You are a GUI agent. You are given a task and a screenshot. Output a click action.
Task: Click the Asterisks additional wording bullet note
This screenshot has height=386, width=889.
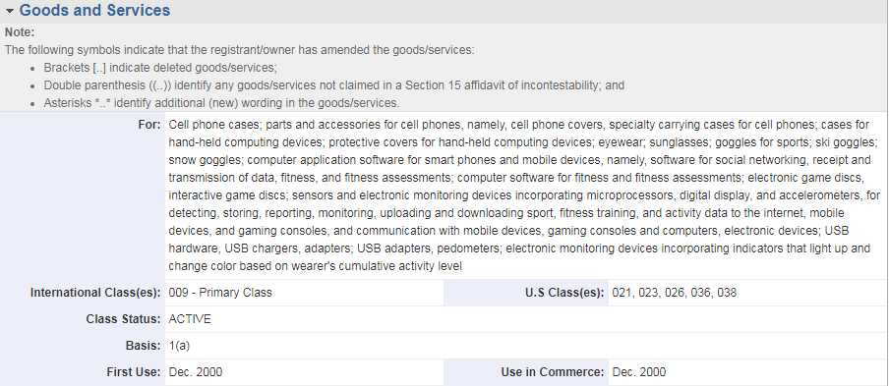[221, 103]
